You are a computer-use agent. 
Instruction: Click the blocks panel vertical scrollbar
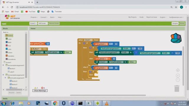click(26, 55)
